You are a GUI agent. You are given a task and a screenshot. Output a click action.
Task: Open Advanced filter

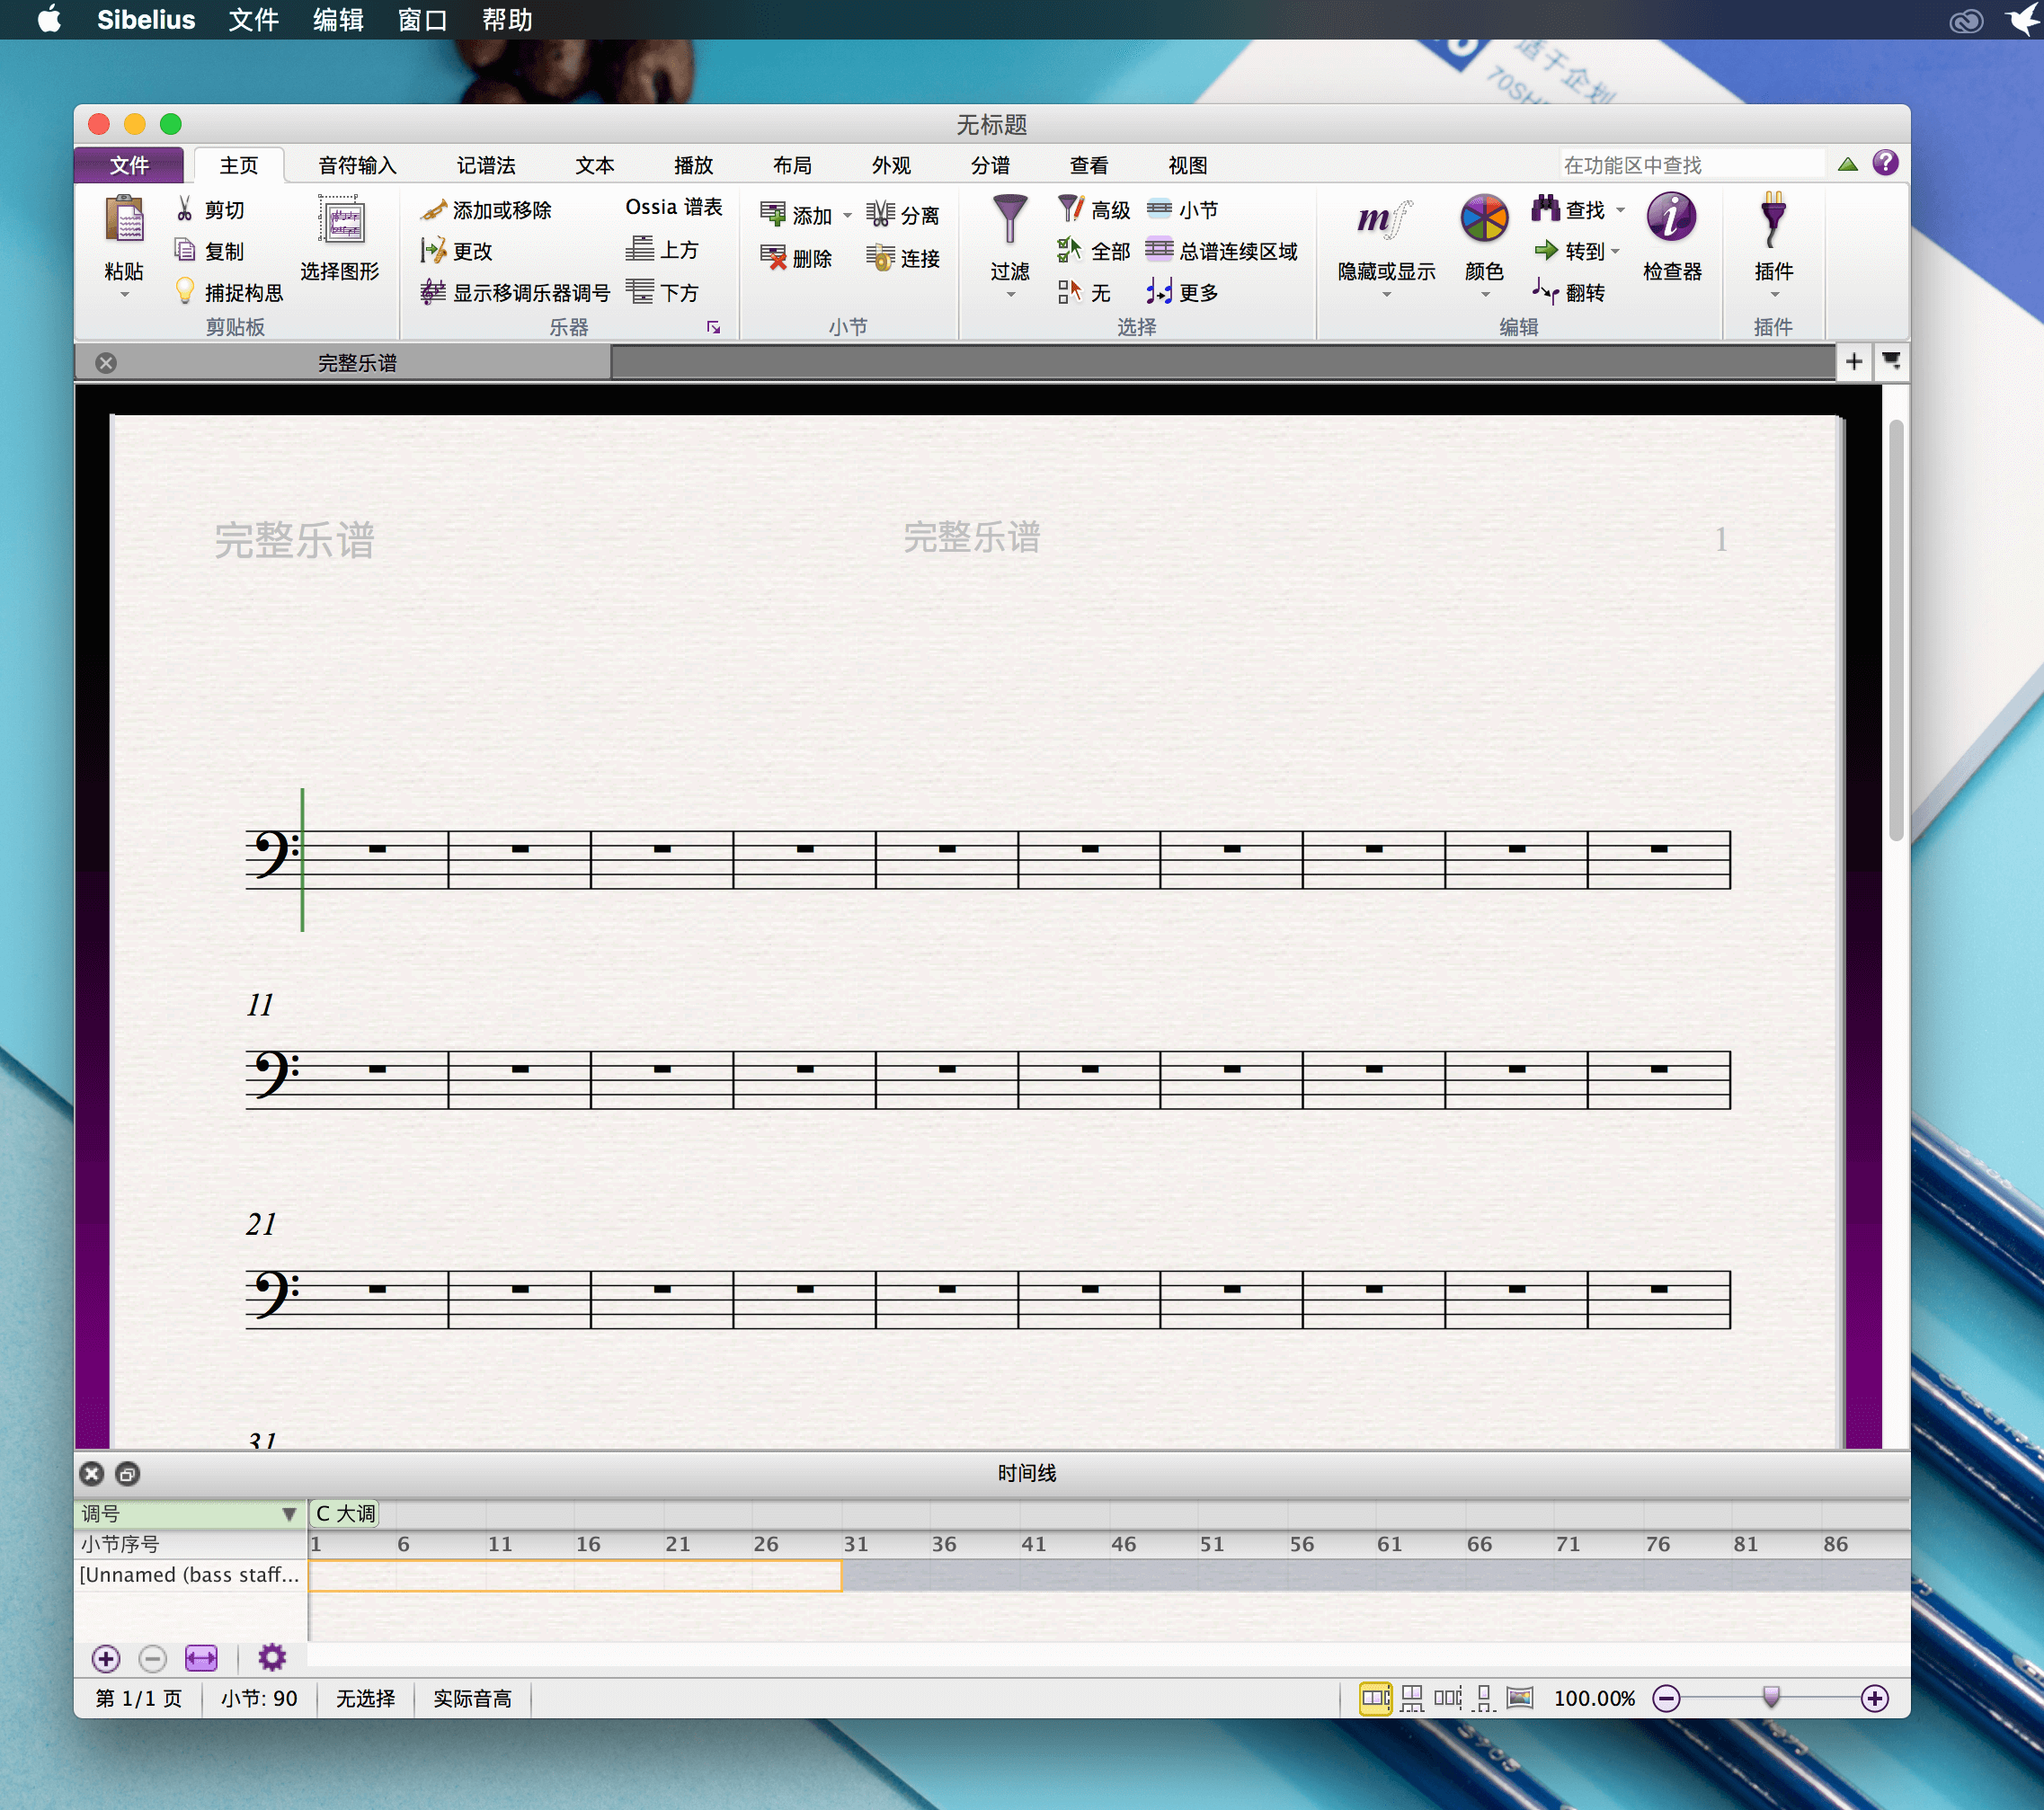1070,209
